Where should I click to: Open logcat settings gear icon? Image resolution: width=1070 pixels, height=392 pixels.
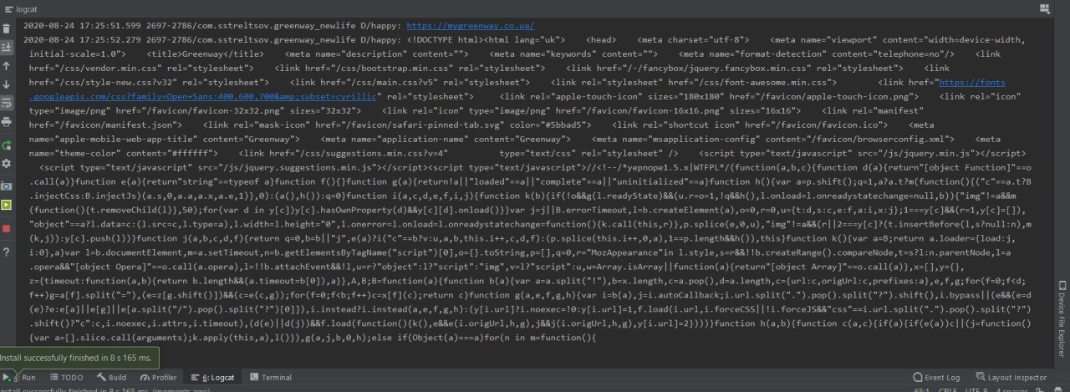7,165
